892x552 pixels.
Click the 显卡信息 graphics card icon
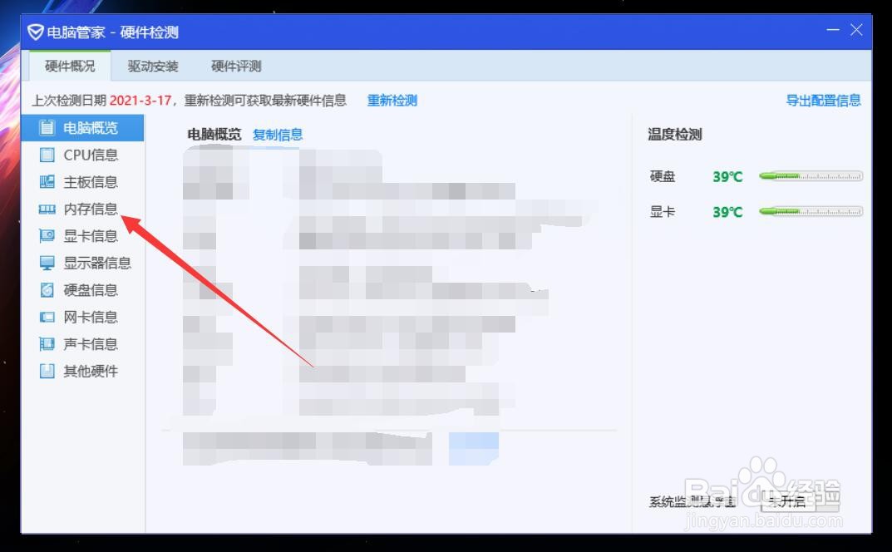pyautogui.click(x=47, y=235)
